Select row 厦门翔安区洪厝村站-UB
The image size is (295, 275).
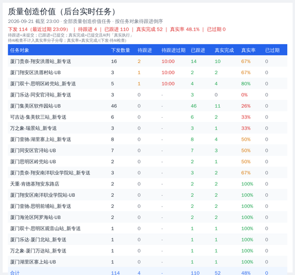pos(147,72)
